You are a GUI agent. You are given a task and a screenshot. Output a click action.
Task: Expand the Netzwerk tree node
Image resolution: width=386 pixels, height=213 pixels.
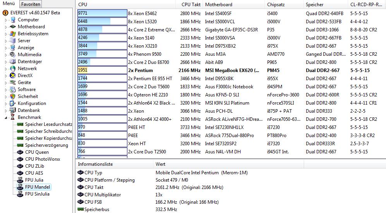coord(6,69)
